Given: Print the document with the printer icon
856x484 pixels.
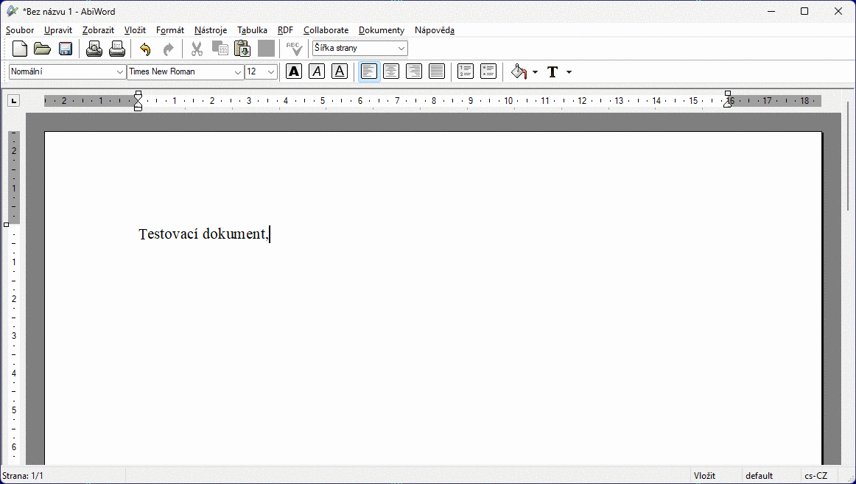Looking at the screenshot, I should (117, 49).
